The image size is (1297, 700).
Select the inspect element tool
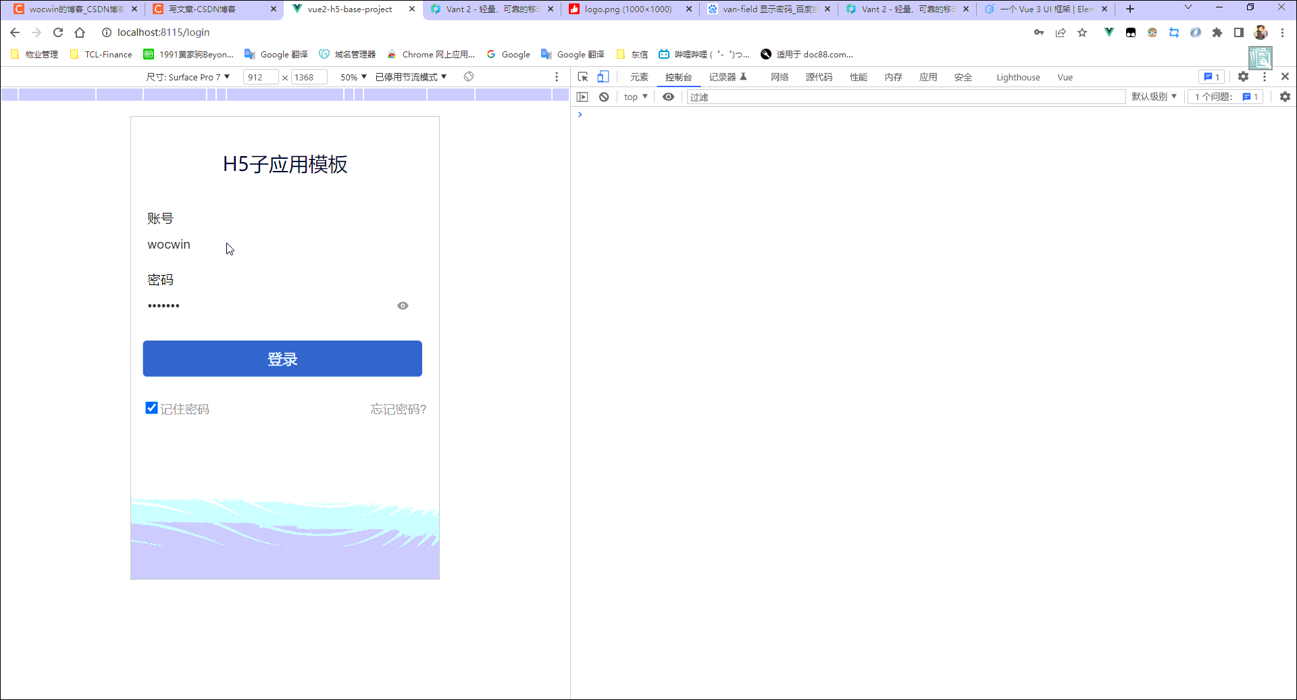click(x=582, y=76)
